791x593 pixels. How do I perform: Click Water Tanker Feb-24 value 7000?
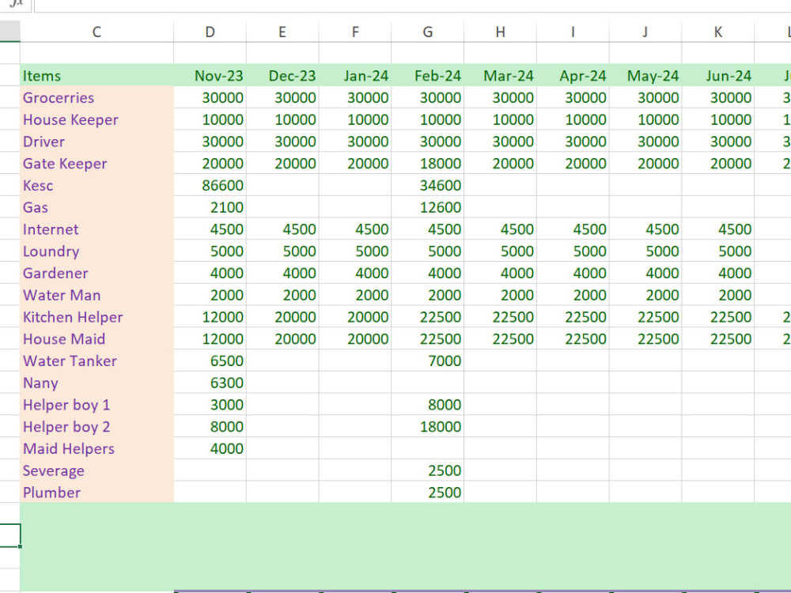(428, 361)
